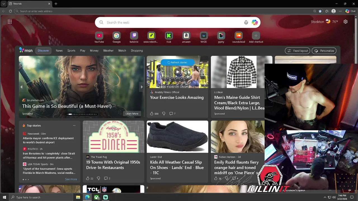Image resolution: width=358 pixels, height=201 pixels.
Task: Open the zoom magnifier in the address bar
Action: 315,11
